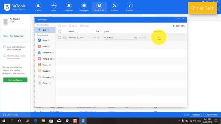The image size is (221, 124).
Task: Open Windows Security shield in taskbar
Action: point(67,121)
